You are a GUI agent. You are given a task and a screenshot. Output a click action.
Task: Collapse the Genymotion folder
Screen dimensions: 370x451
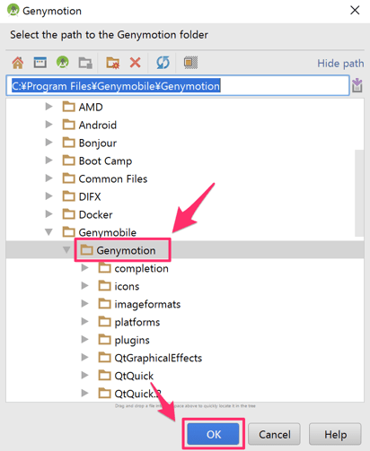(x=66, y=250)
